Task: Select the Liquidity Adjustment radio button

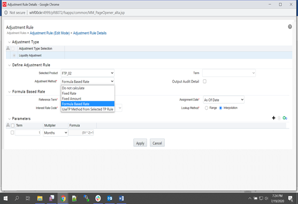Action: pyautogui.click(x=14, y=56)
